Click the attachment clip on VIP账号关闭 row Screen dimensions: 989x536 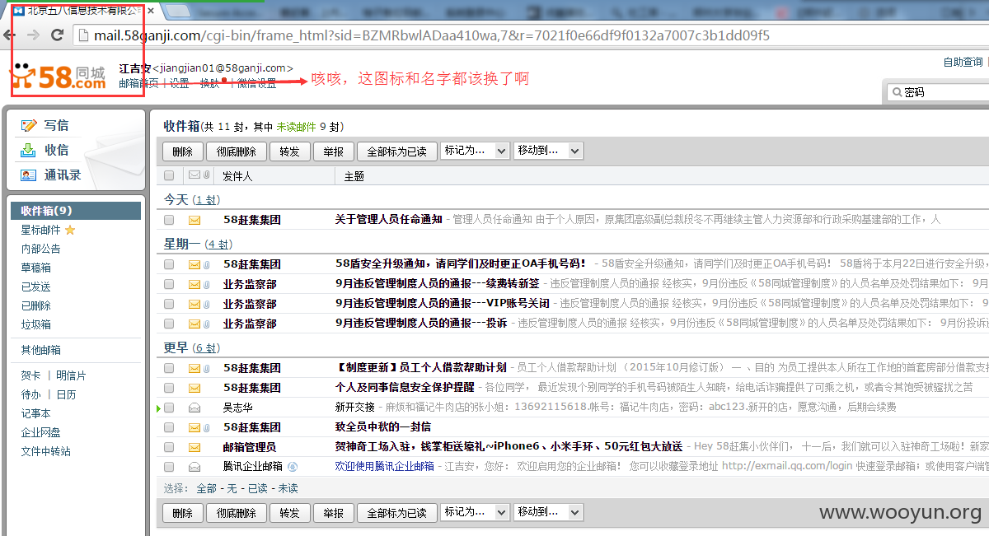(206, 304)
